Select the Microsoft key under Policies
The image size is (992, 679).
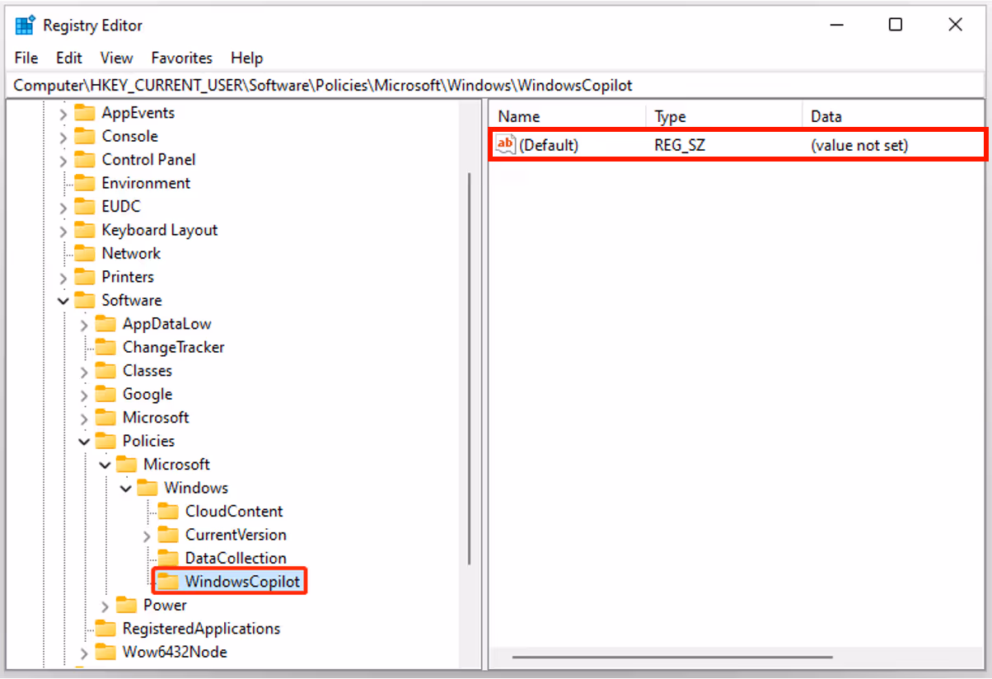pyautogui.click(x=176, y=465)
